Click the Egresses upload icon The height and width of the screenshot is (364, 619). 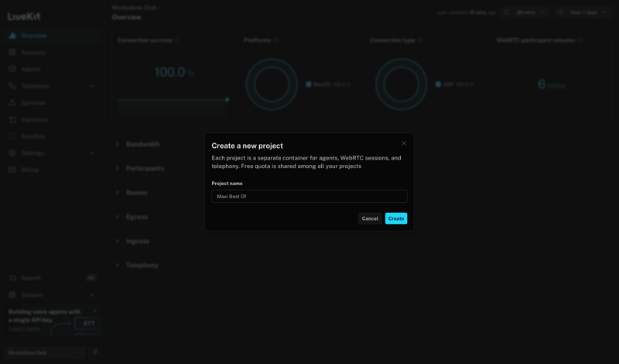pos(12,103)
